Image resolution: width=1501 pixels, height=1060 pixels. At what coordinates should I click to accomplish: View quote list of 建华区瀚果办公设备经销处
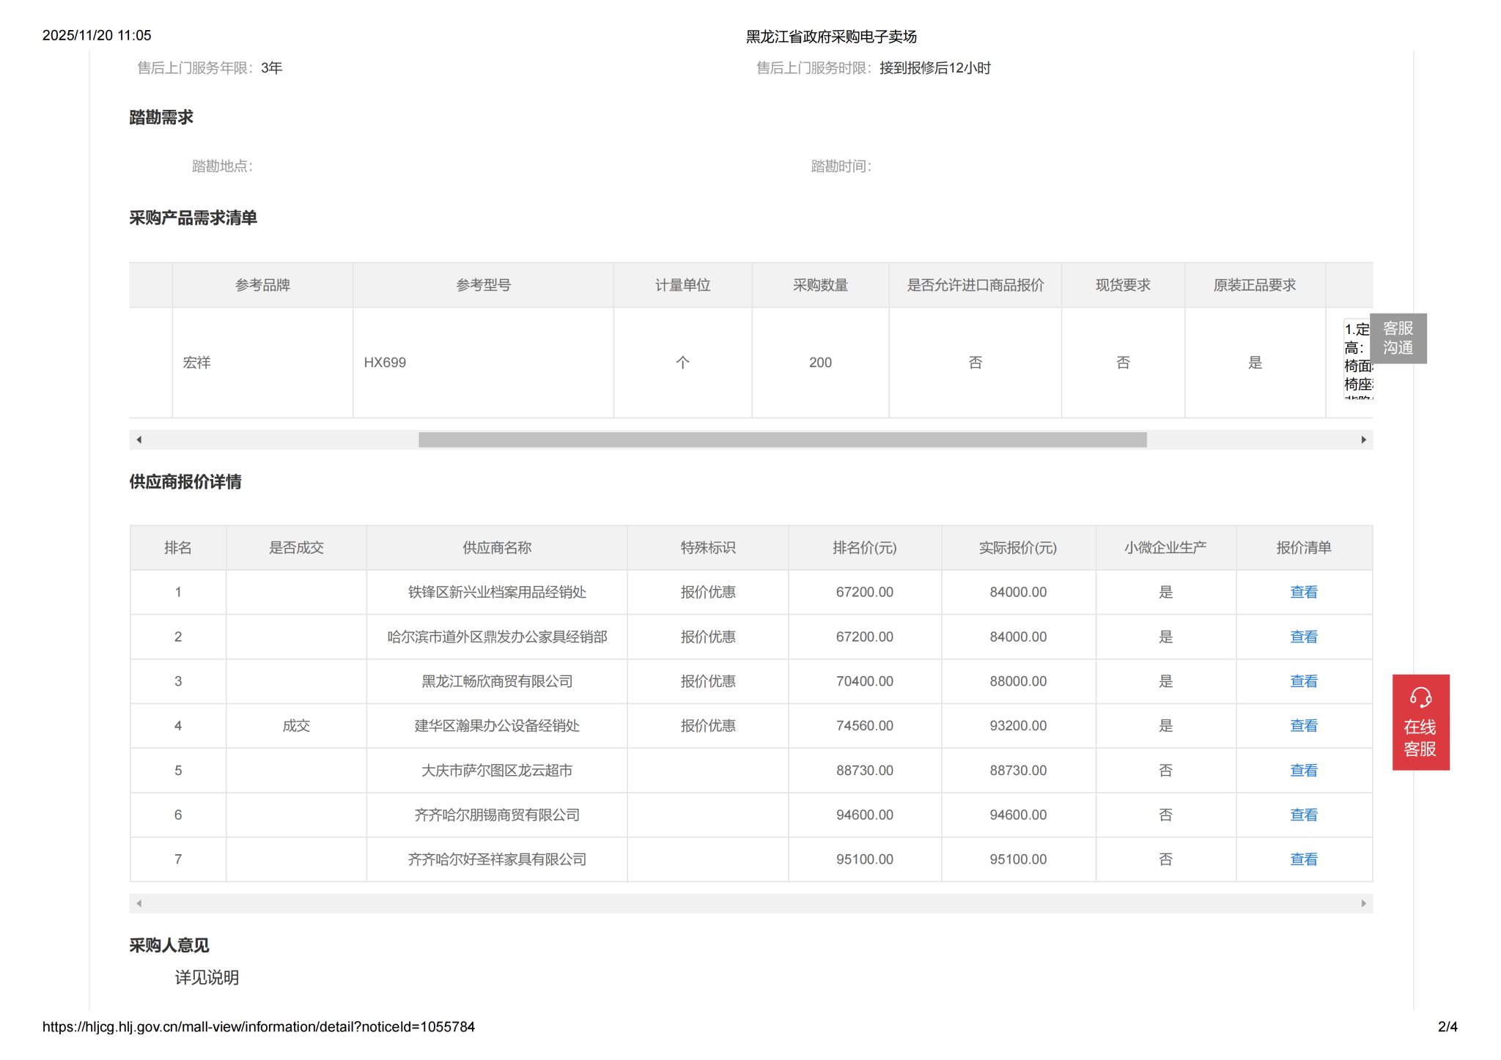click(1303, 726)
